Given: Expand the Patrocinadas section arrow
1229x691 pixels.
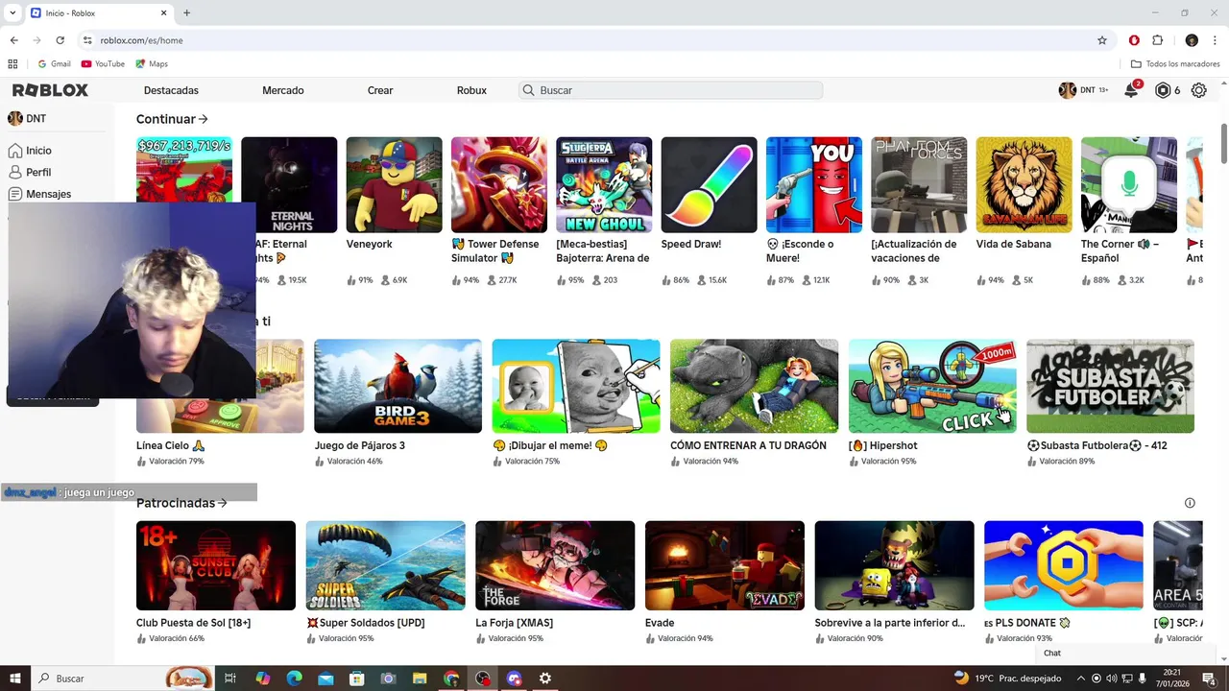Looking at the screenshot, I should pyautogui.click(x=222, y=503).
